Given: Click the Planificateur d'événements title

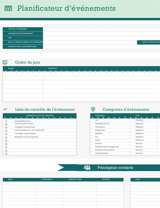Looking at the screenshot, I should [66, 8].
